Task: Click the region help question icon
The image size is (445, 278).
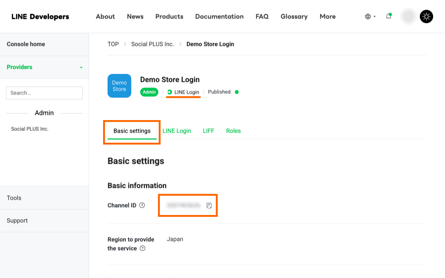Action: click(x=142, y=248)
